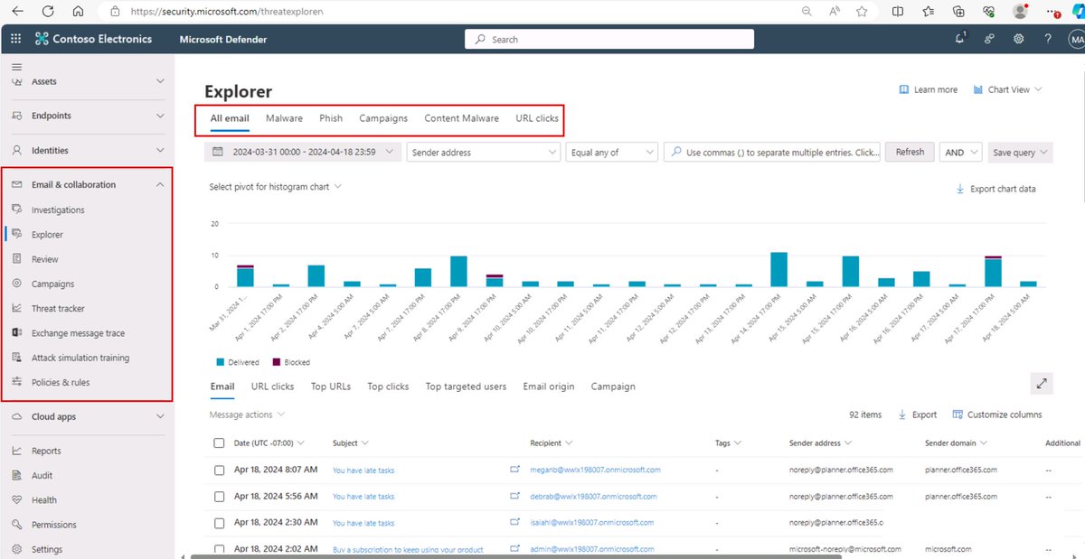The image size is (1085, 559).
Task: Click the Refresh button
Action: pos(910,152)
